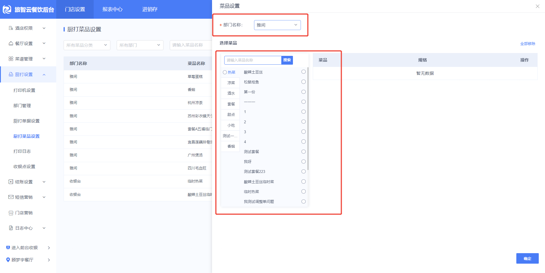Expand the 短信营销 menu chevron
545x273 pixels.
click(44, 197)
